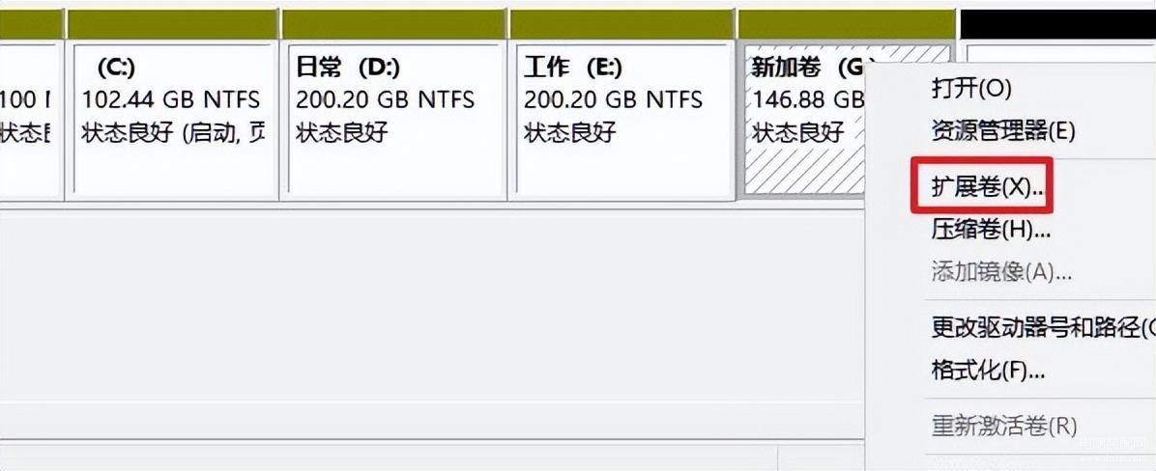This screenshot has width=1156, height=471.
Task: Select the highlighted 扩展卷(X) entry
Action: tap(987, 186)
